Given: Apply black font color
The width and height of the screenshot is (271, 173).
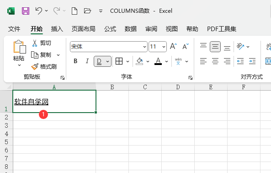Looking at the screenshot, I should (158, 61).
